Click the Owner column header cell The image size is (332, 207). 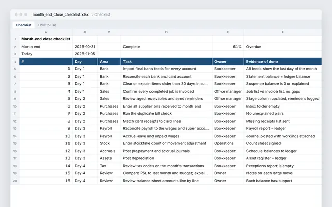tap(228, 62)
